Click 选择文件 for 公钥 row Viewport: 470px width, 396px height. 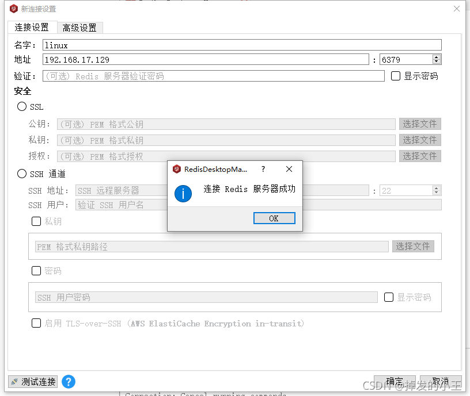tap(420, 124)
